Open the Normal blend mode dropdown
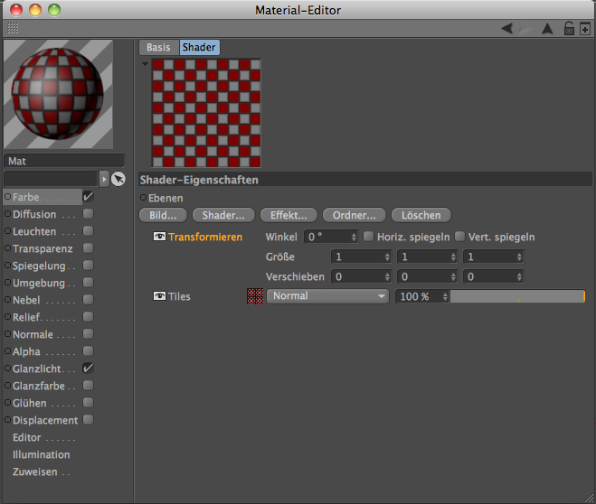This screenshot has width=596, height=504. pos(327,296)
